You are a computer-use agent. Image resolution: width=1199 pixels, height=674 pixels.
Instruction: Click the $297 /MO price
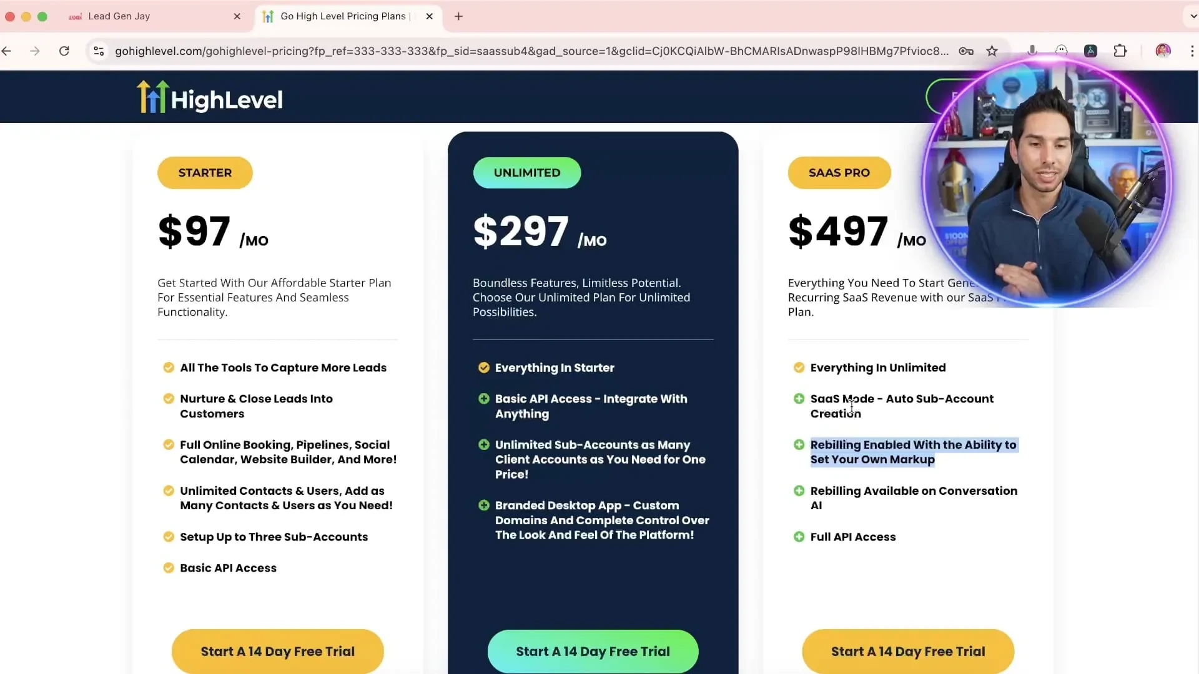[x=540, y=232]
